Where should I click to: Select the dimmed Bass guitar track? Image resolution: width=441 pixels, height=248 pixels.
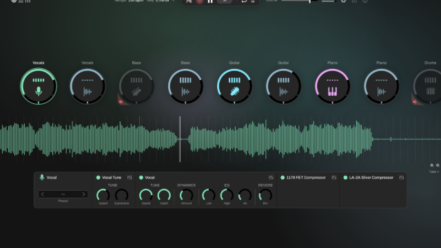coord(136,86)
